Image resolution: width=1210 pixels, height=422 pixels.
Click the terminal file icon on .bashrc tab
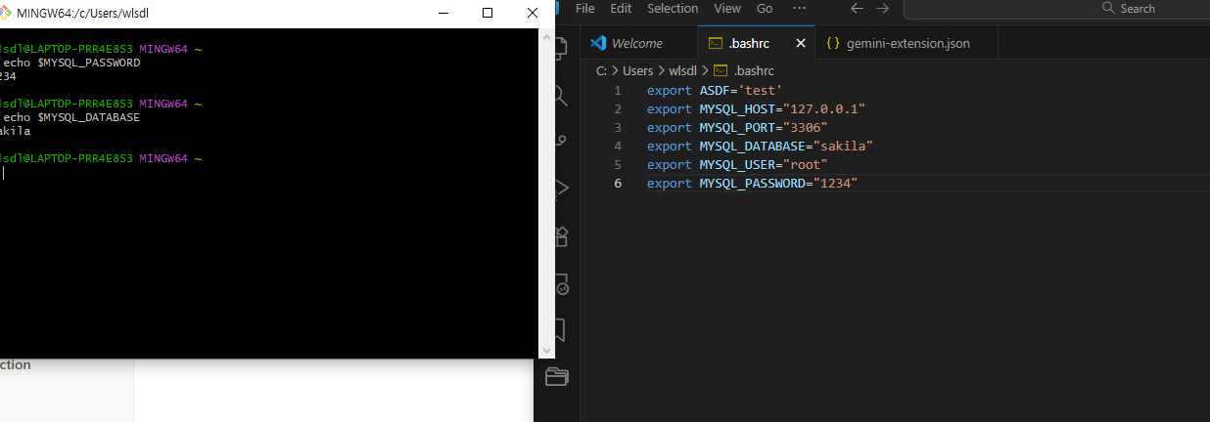(715, 43)
